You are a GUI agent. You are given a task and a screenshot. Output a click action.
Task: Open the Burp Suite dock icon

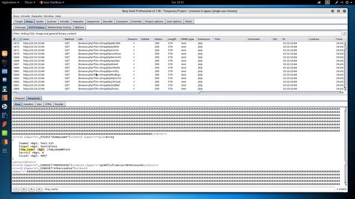click(4, 98)
